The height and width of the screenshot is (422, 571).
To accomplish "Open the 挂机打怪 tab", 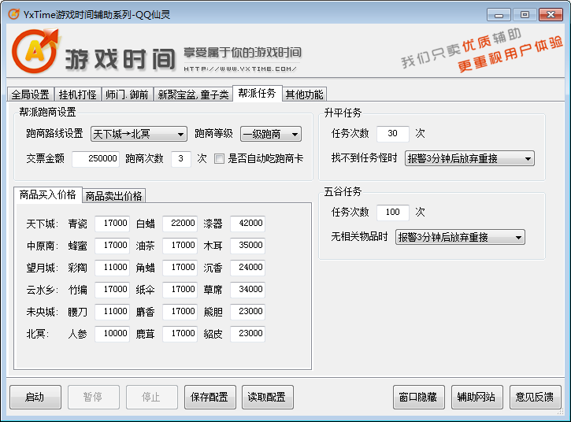I will click(x=78, y=94).
